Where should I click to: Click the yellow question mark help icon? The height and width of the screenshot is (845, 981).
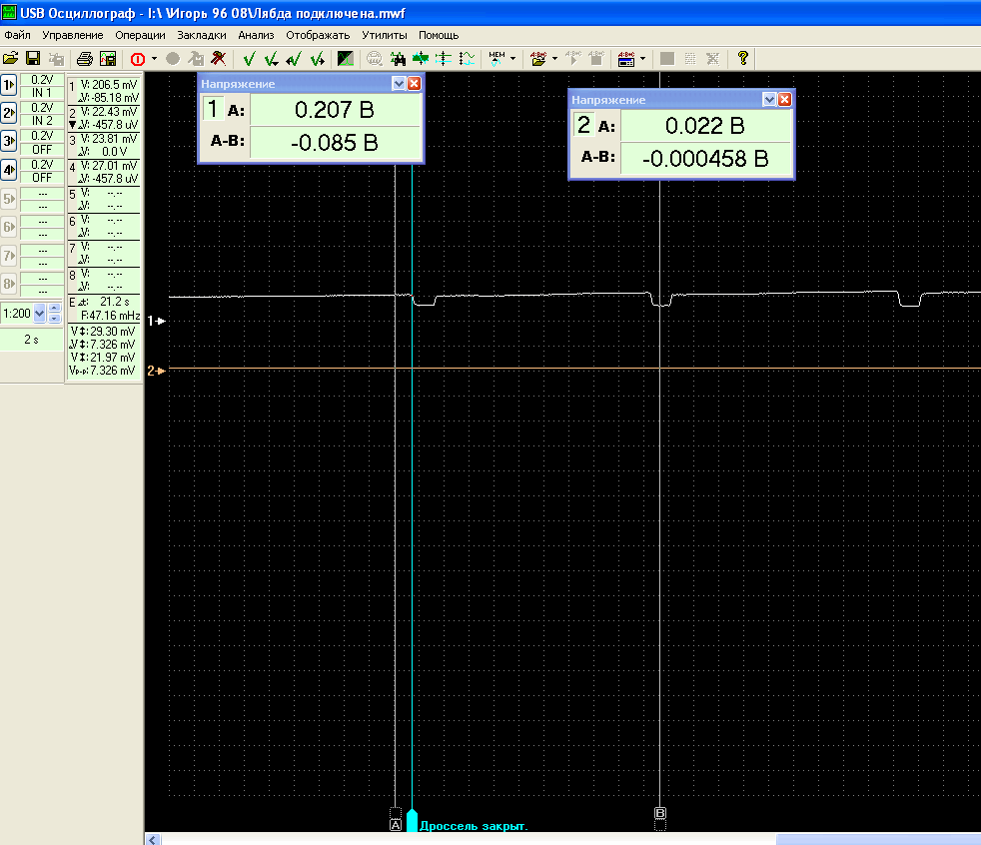point(743,59)
